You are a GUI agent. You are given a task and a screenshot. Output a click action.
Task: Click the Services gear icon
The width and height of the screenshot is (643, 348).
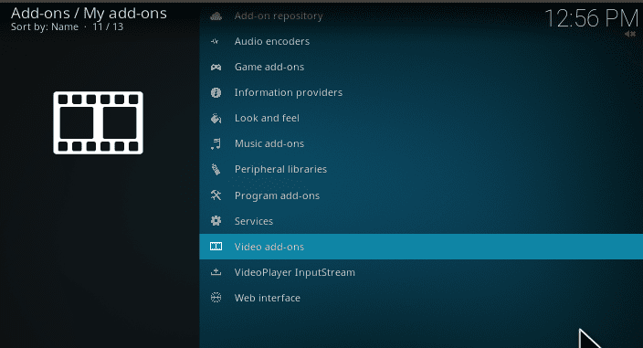pyautogui.click(x=216, y=221)
